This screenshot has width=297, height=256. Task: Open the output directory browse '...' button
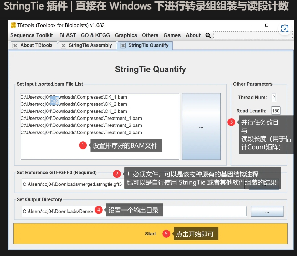[267, 211]
